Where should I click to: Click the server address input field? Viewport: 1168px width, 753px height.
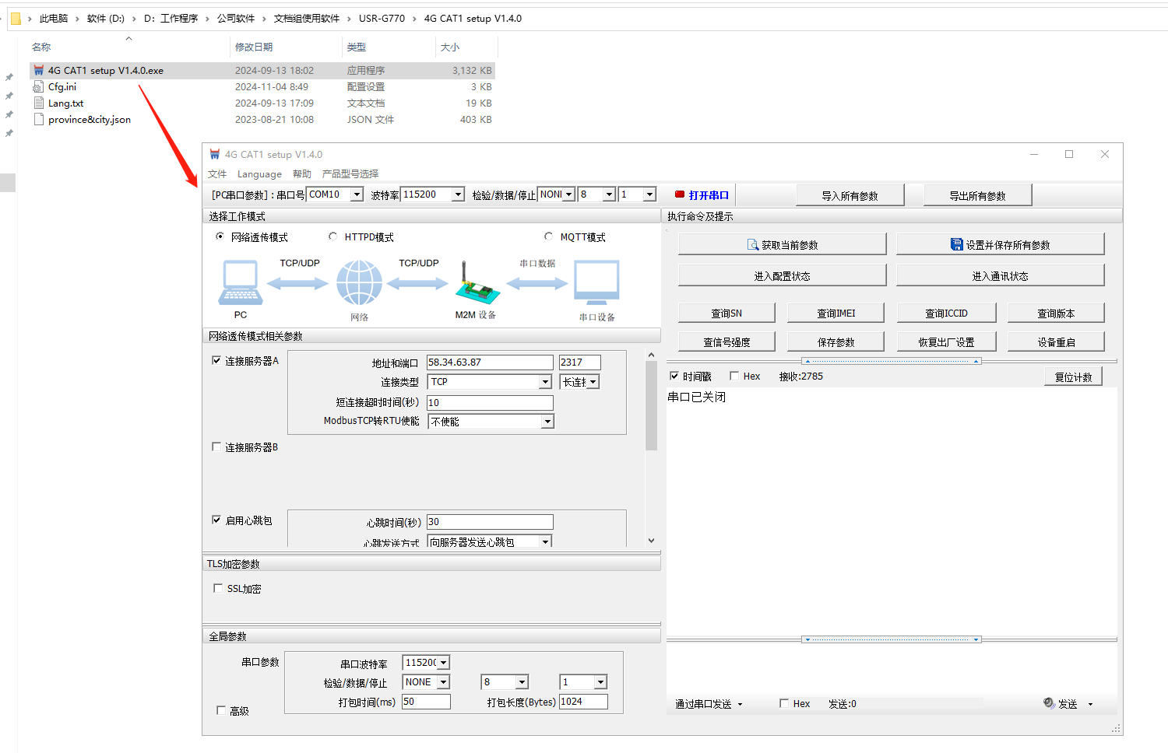[490, 362]
